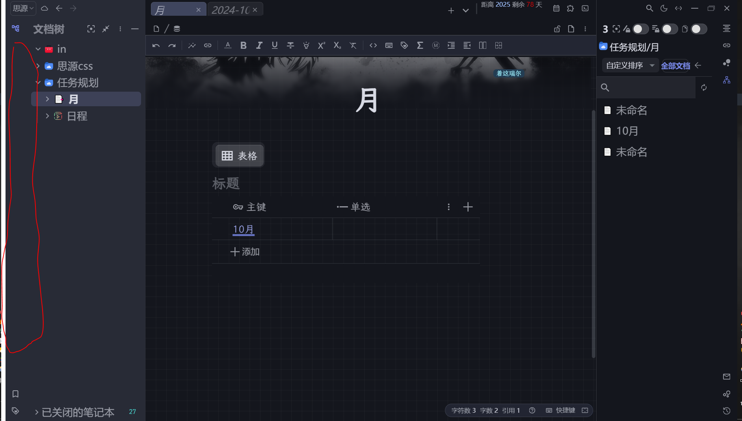Screen dimensions: 742x421
Task: Refresh the document list in the right panel
Action: [x=704, y=87]
